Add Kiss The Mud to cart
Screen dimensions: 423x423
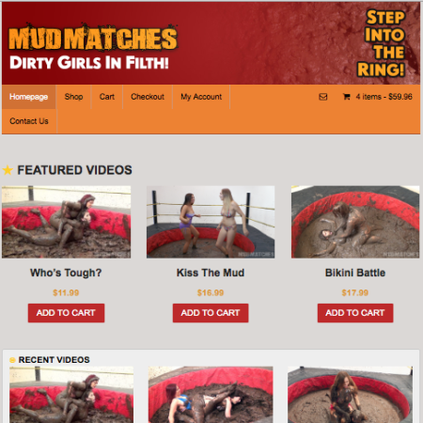(211, 313)
